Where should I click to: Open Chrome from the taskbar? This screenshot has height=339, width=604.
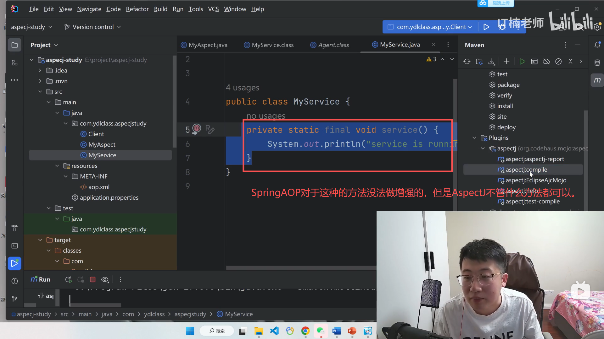(305, 331)
